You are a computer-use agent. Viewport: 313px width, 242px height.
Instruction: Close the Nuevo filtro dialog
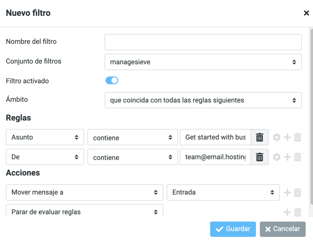click(x=306, y=13)
